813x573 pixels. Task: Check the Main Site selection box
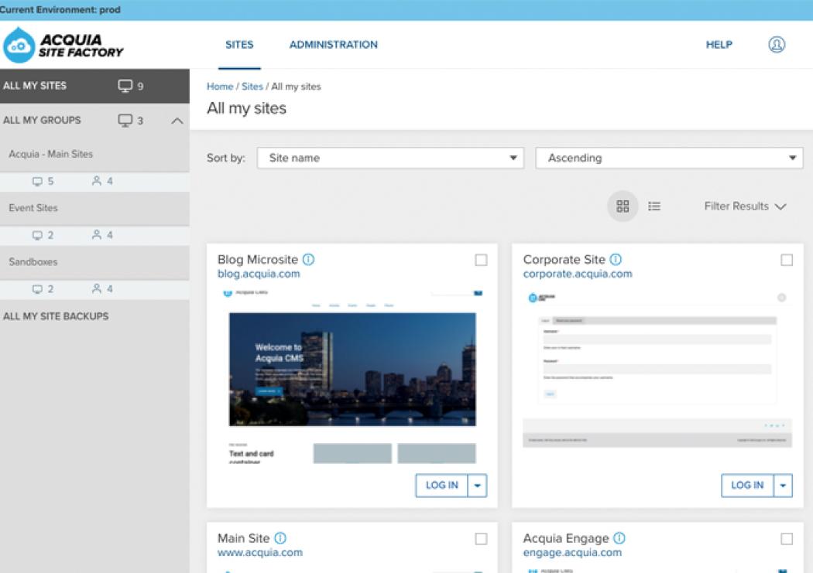[x=481, y=538]
